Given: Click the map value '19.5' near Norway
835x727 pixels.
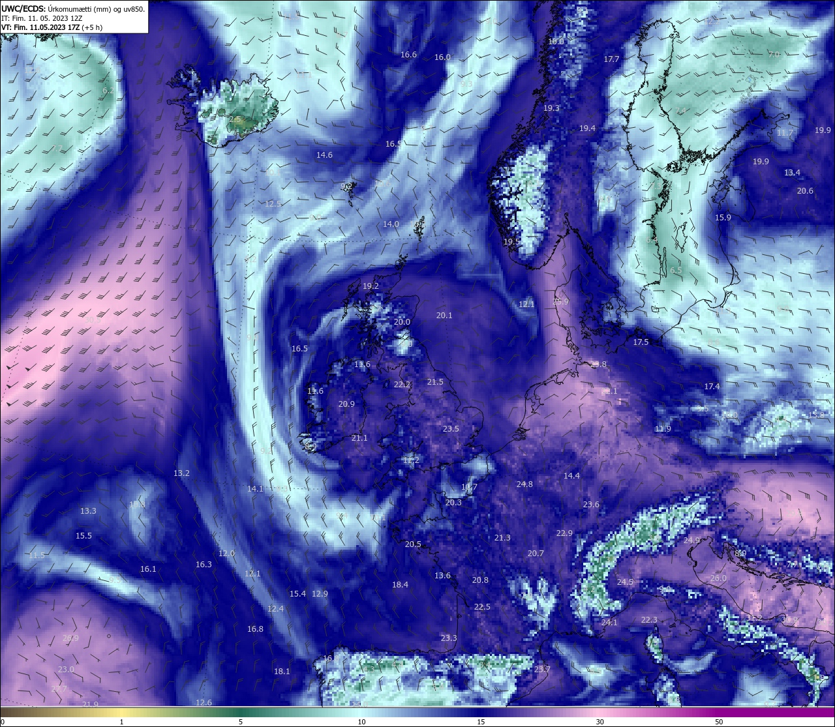Looking at the screenshot, I should (511, 242).
